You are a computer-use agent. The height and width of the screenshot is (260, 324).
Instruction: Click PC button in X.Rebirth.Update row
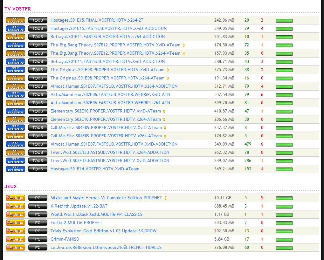[38, 206]
